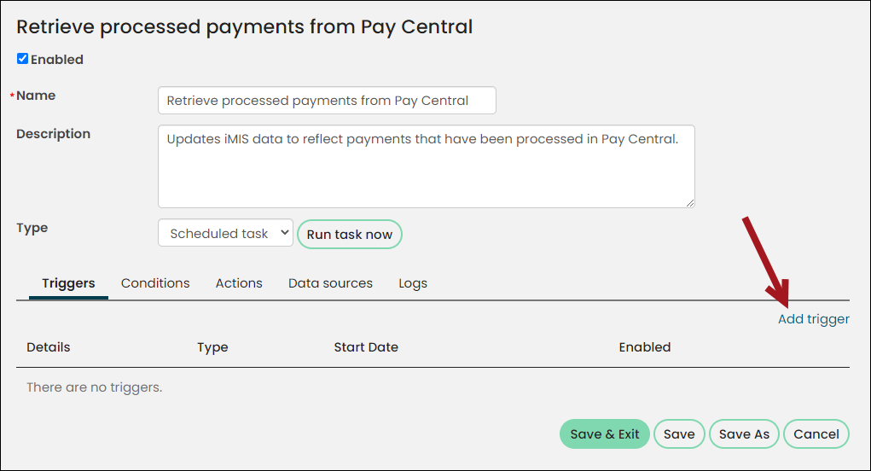Open the Actions tab
This screenshot has width=871, height=471.
pyautogui.click(x=239, y=283)
